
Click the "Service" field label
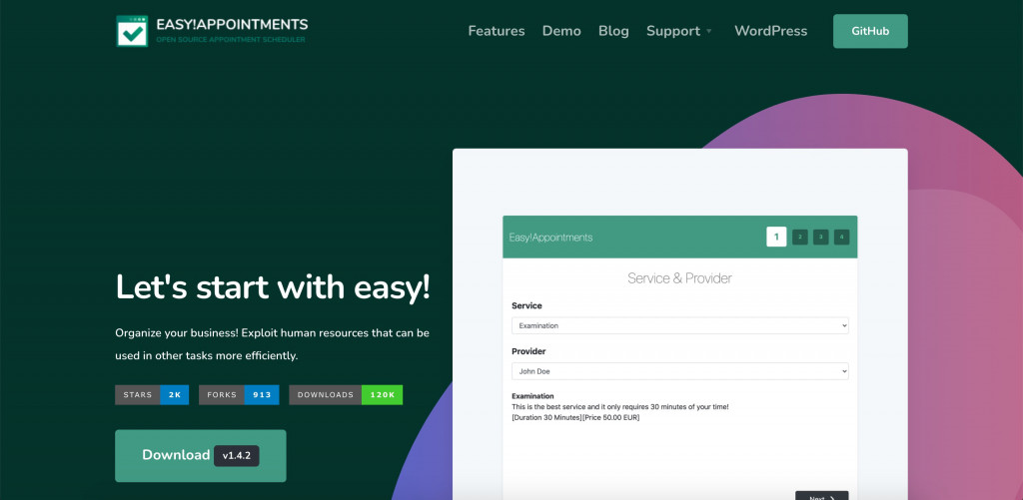[526, 305]
